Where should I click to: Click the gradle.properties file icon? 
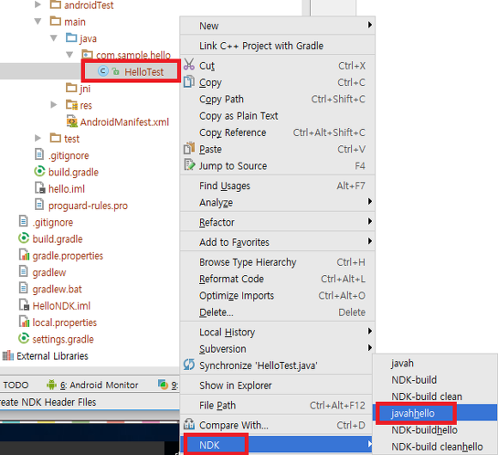coord(24,255)
